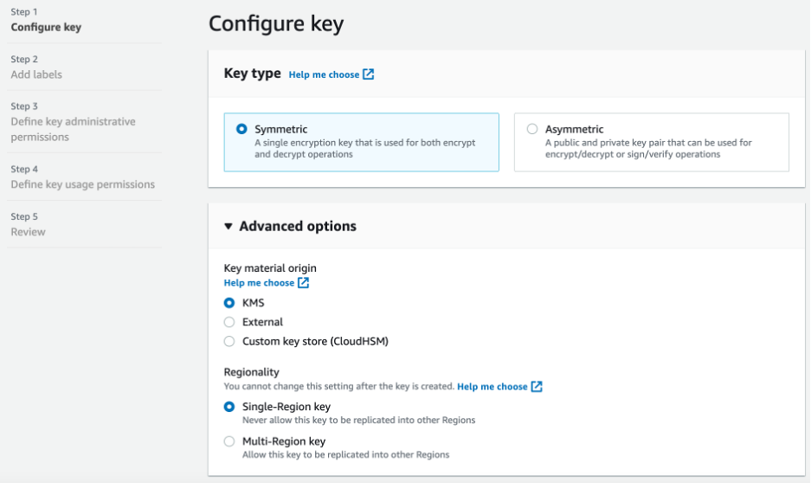Image resolution: width=811 pixels, height=483 pixels.
Task: Go to Define key usage permissions step
Action: click(82, 184)
